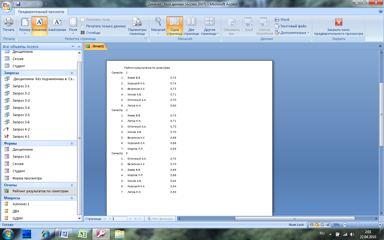Switch to layout view status icon
The height and width of the screenshot is (240, 384).
point(322,225)
